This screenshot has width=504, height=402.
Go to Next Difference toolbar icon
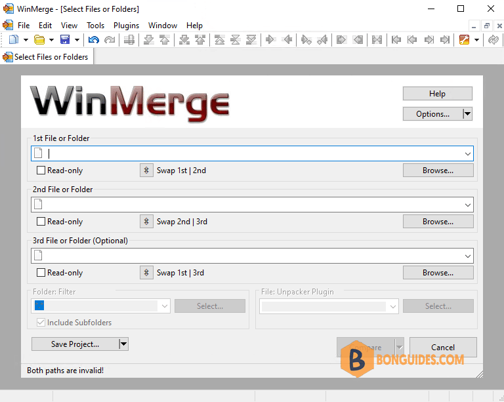(148, 40)
